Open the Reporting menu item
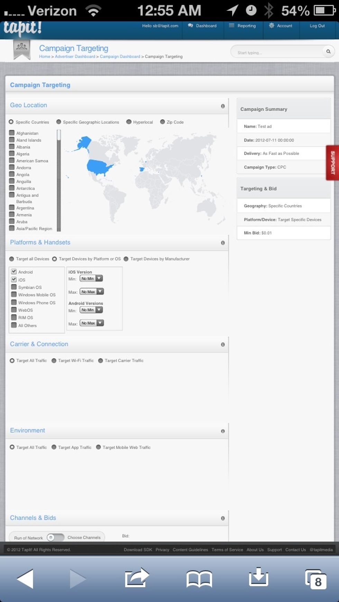Screen dimensions: 339x602 point(242,26)
